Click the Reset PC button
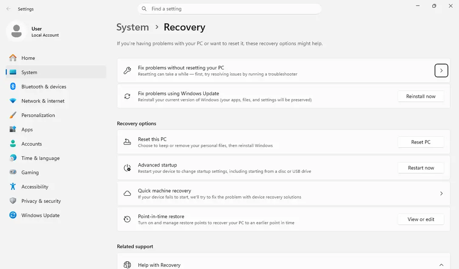This screenshot has height=269, width=459. [x=421, y=142]
